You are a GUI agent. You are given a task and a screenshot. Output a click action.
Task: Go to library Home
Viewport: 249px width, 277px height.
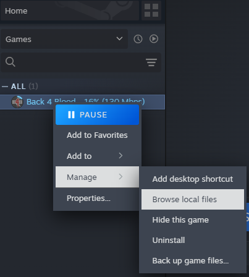pos(70,11)
